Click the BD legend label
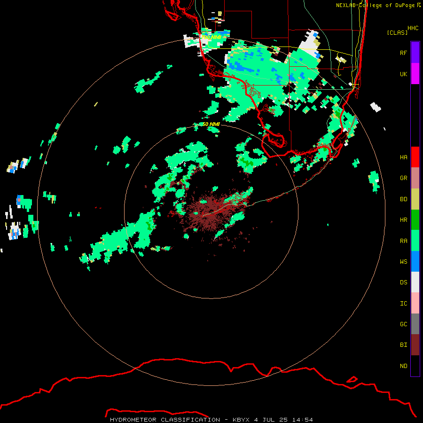The height and width of the screenshot is (423, 423). 403,199
